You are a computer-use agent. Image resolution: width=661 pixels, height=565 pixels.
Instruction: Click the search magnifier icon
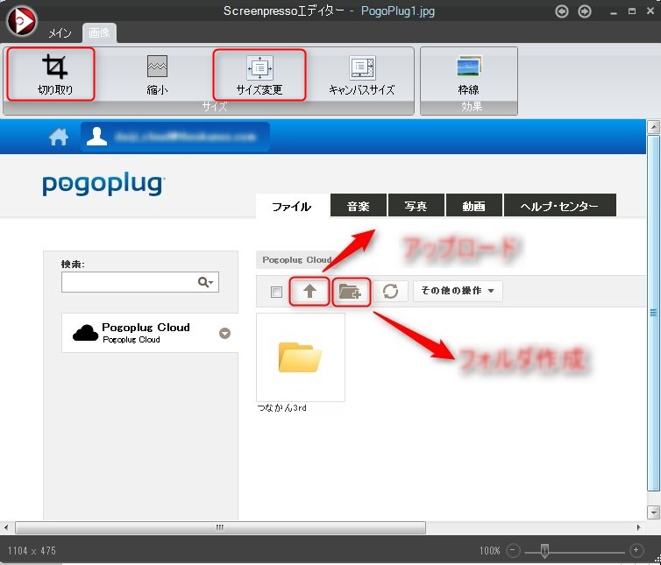click(x=205, y=282)
